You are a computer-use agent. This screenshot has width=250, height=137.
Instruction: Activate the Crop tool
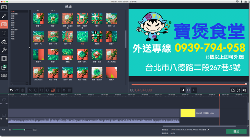(x=41, y=90)
